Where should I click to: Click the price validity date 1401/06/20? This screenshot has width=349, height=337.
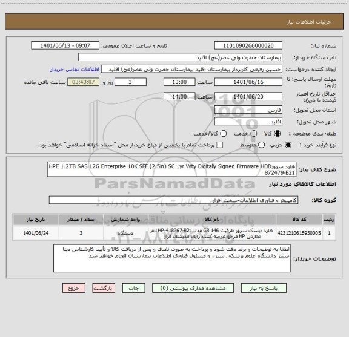click(248, 96)
